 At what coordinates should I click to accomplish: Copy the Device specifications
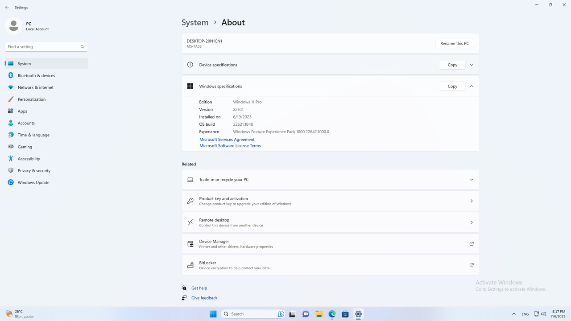(x=452, y=65)
